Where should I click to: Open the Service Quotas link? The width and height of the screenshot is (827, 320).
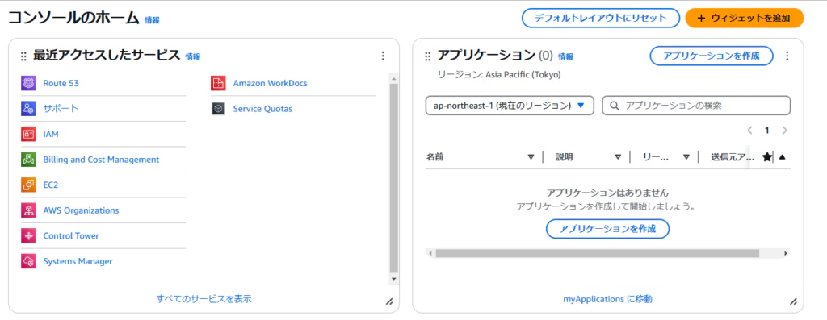(262, 109)
